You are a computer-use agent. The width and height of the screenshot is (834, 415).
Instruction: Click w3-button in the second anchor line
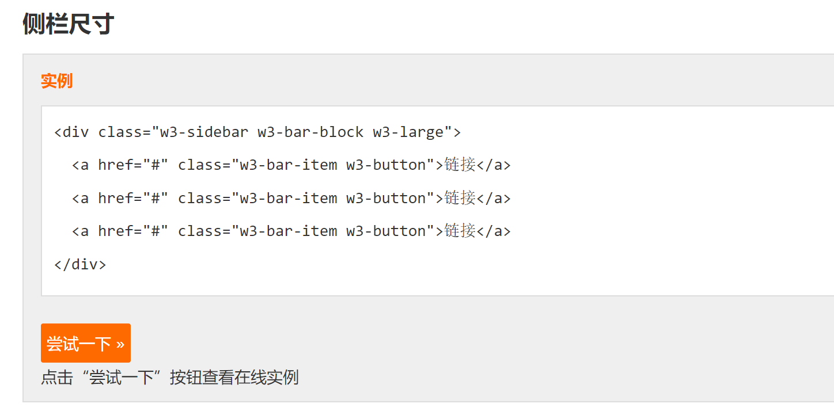(x=386, y=198)
